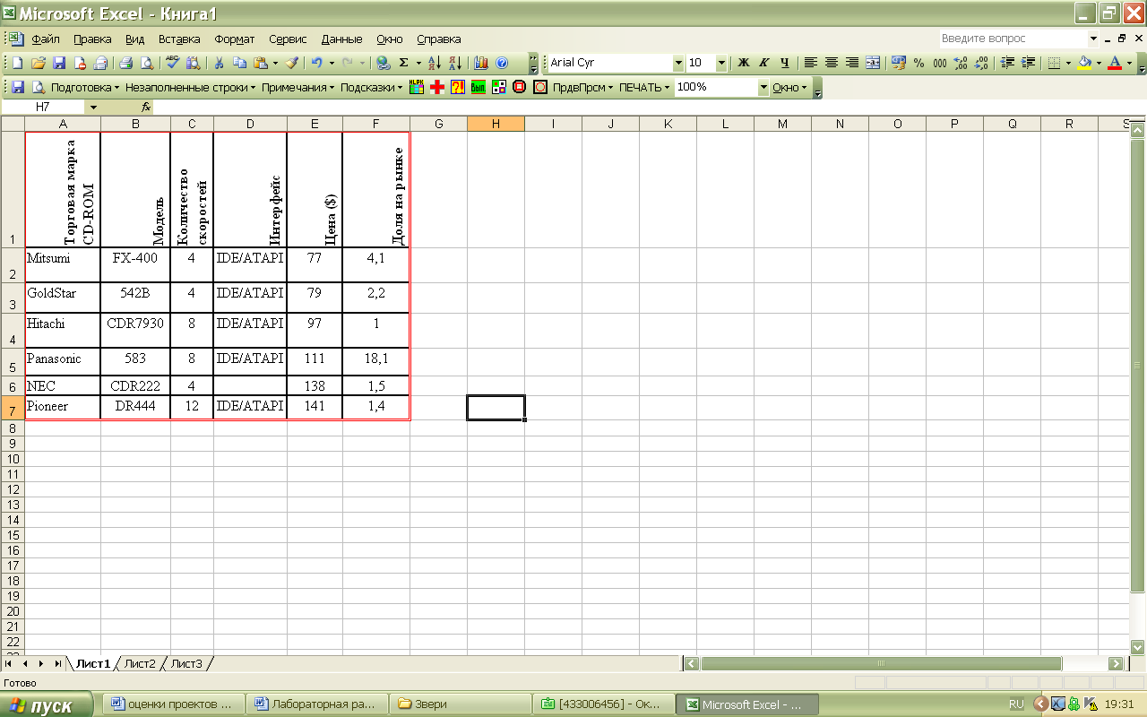The width and height of the screenshot is (1147, 717).
Task: Cut selection with scissors icon
Action: click(218, 63)
